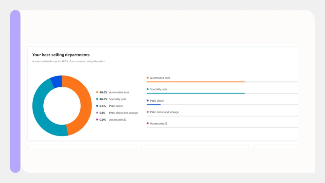This screenshot has width=325, height=183.
Task: Click the "Your best-selling departments" heading
Action: [61, 55]
